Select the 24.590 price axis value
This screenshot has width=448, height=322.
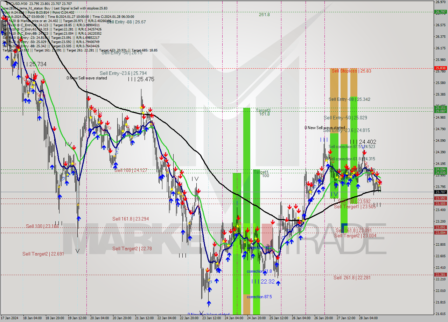point(440,140)
